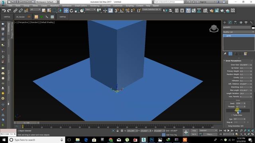Switch to the Motion panel tab
This screenshot has width=255, height=143.
[x=241, y=23]
